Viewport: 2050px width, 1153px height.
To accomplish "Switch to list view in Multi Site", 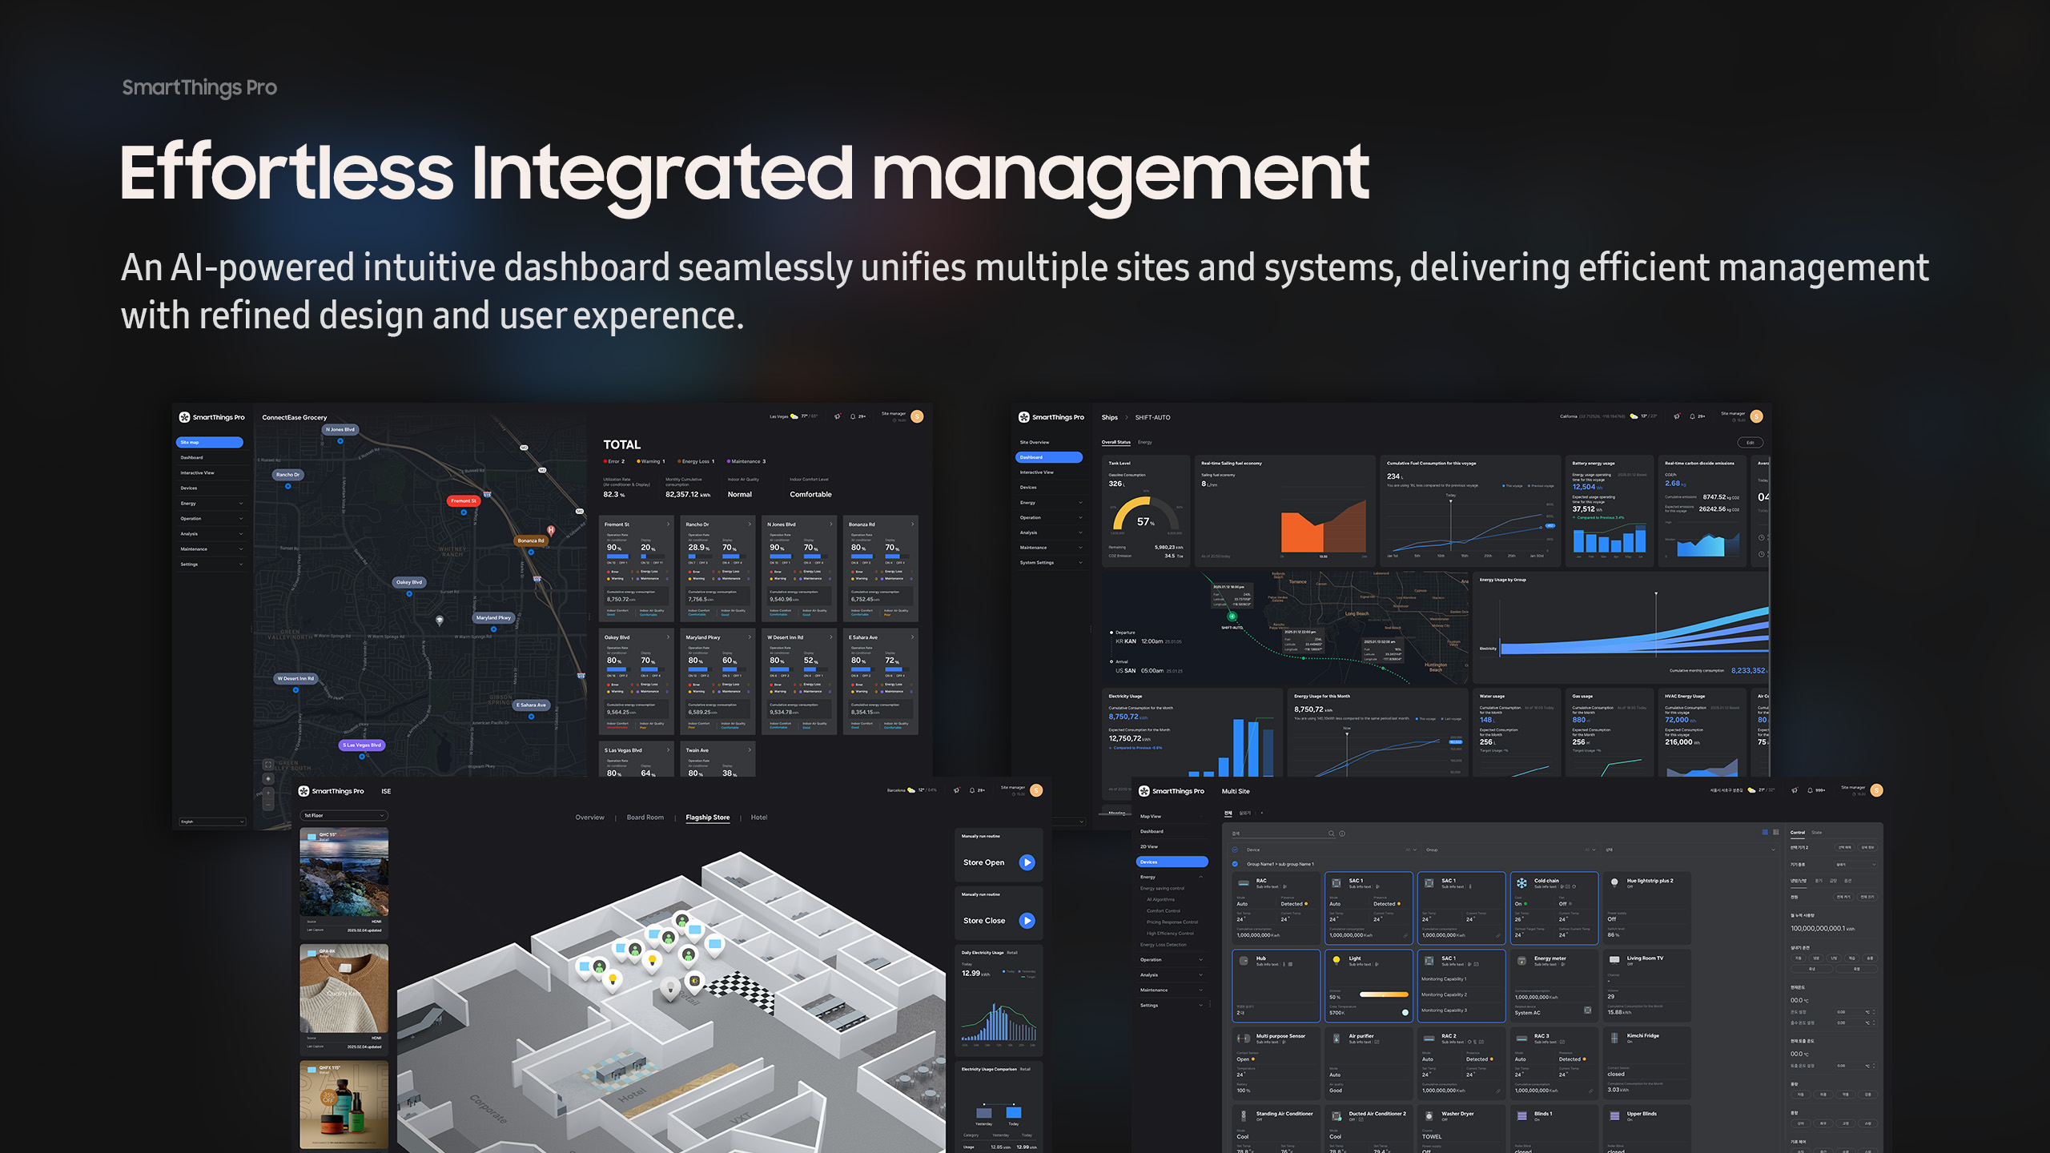I will pos(1776,832).
